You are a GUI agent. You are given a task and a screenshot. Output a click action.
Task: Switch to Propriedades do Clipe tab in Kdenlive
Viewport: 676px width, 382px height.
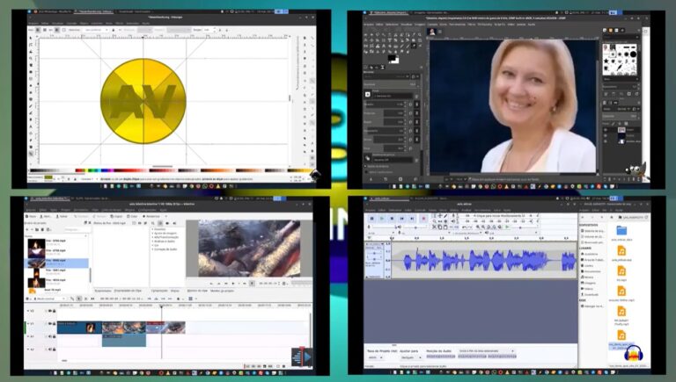[128, 291]
